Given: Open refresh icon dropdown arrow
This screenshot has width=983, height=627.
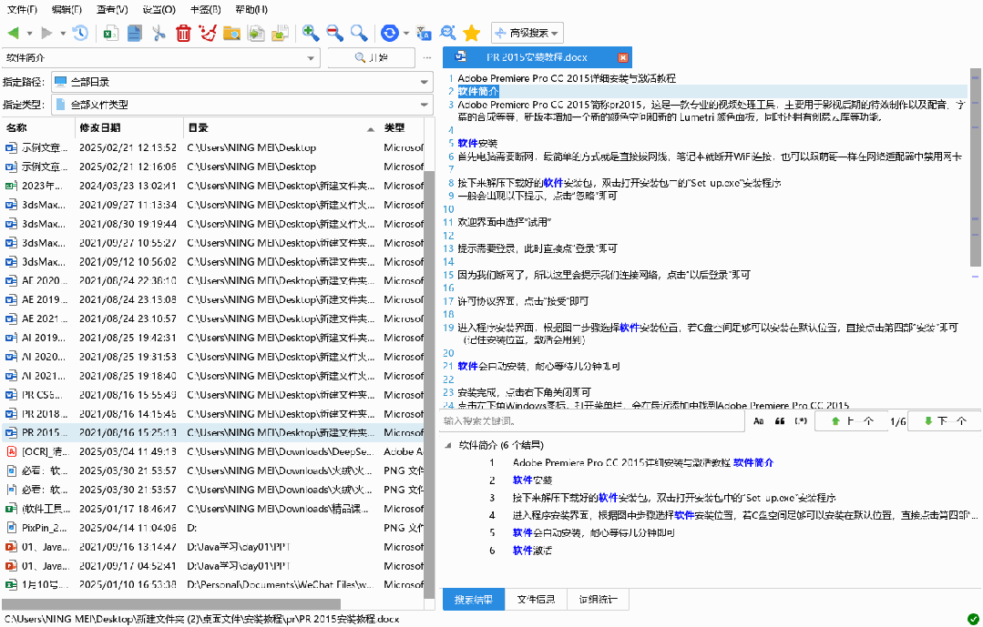Looking at the screenshot, I should (x=406, y=34).
